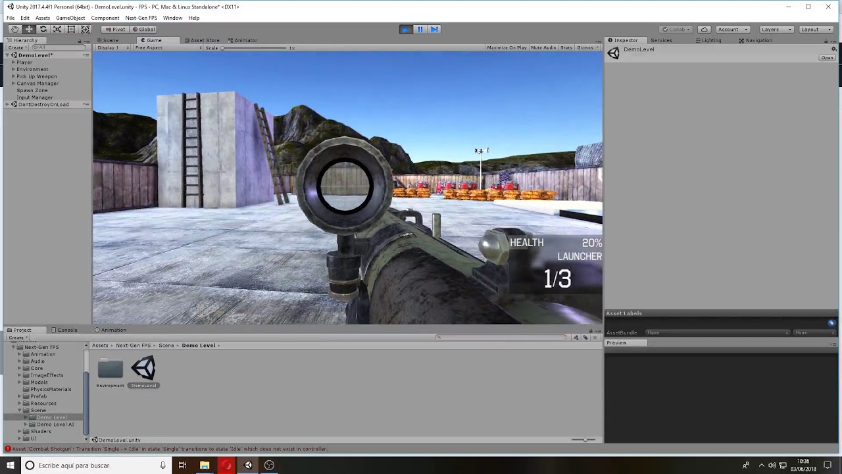Select the Hand tool in toolbar
Screen dimensions: 842x474
click(14, 29)
